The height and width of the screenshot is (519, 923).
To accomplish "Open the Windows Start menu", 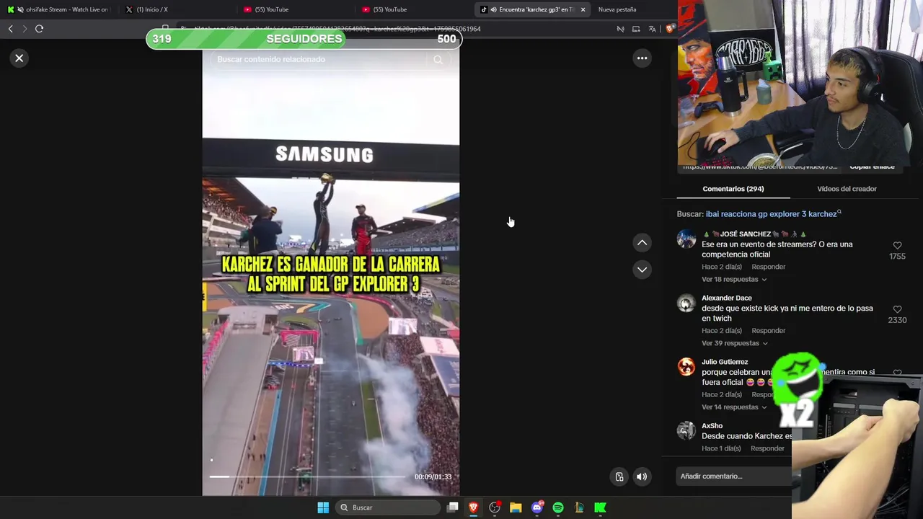I will click(x=323, y=507).
